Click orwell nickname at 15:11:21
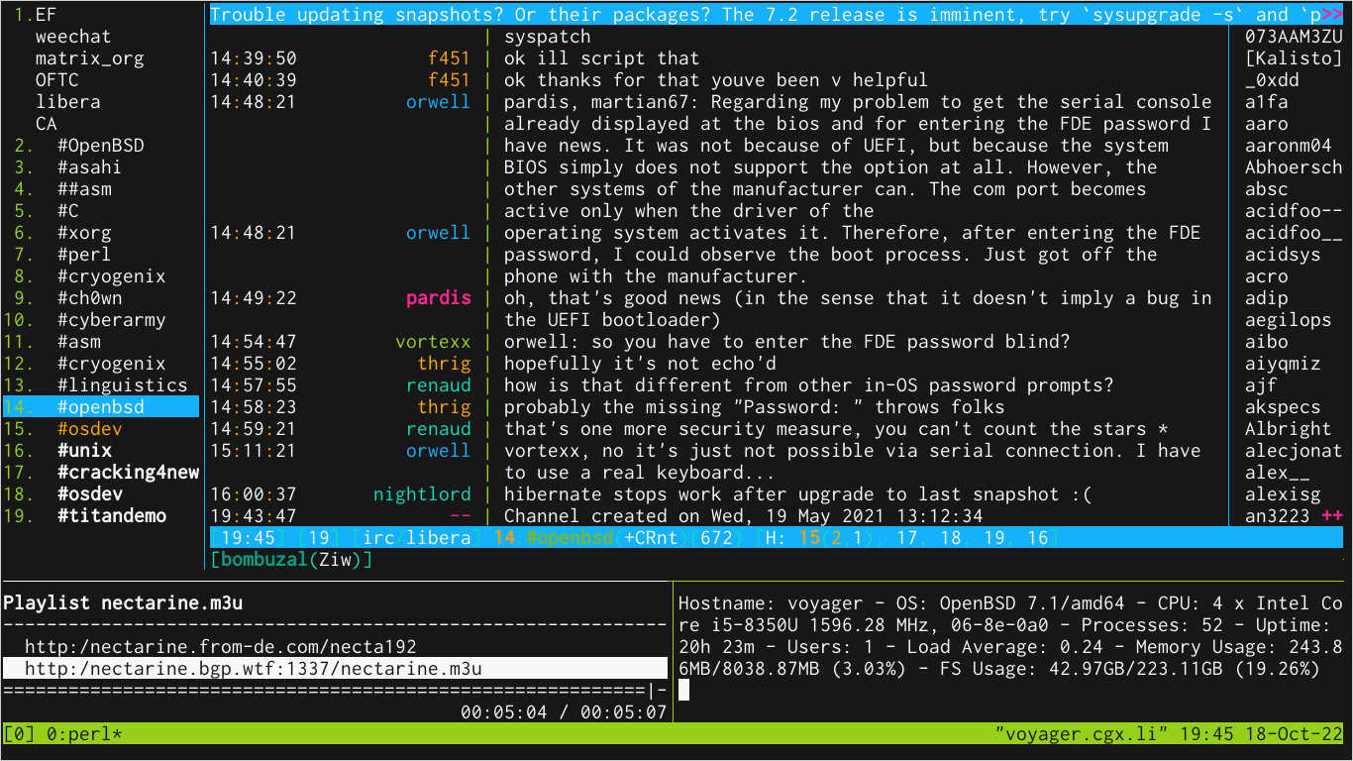The width and height of the screenshot is (1353, 761). (x=439, y=451)
